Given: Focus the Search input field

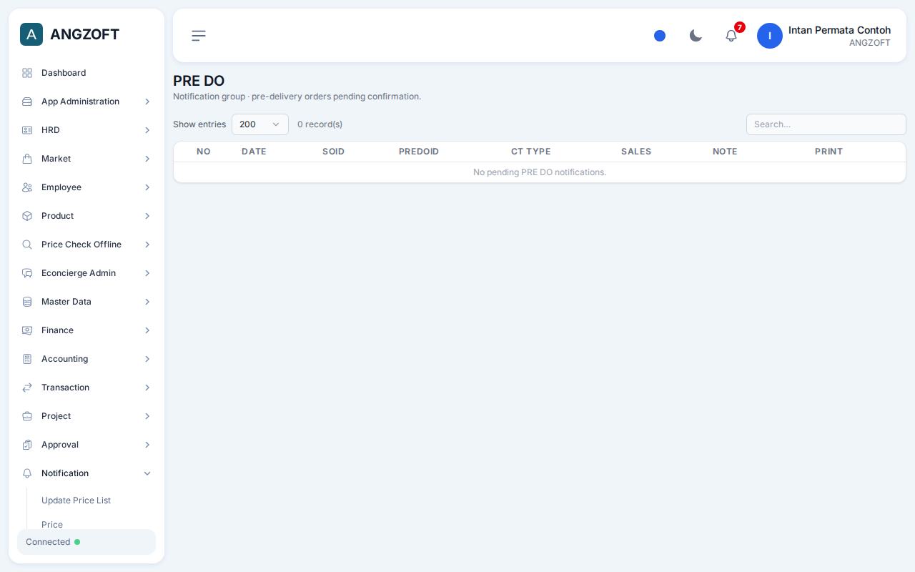Looking at the screenshot, I should 826,124.
